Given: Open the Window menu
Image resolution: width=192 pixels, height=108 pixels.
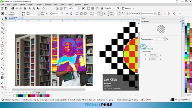Looking at the screenshot, I should pyautogui.click(x=78, y=4).
